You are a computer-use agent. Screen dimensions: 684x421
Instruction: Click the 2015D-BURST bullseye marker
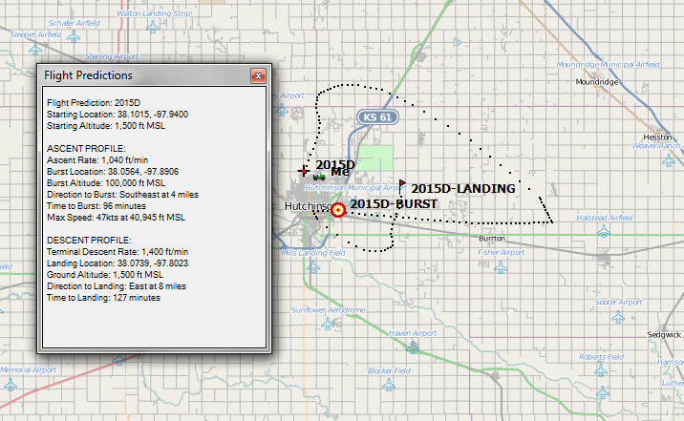tap(338, 210)
